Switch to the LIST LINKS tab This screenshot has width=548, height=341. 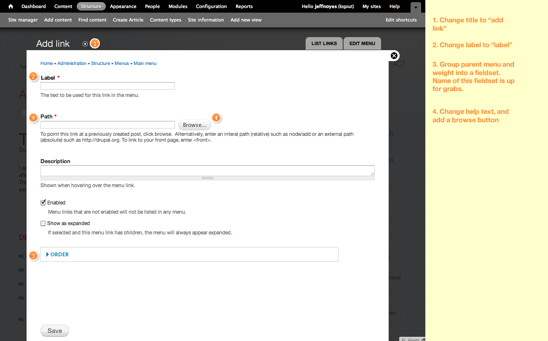pyautogui.click(x=324, y=43)
